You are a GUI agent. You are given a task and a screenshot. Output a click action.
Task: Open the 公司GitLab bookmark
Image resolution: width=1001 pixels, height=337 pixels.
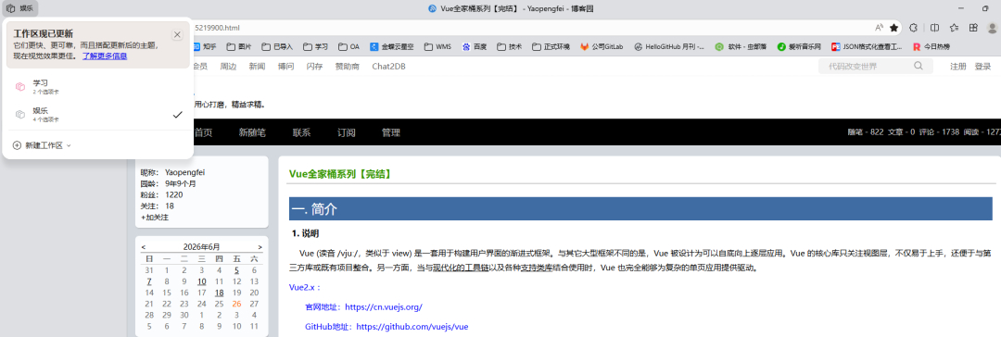click(602, 46)
